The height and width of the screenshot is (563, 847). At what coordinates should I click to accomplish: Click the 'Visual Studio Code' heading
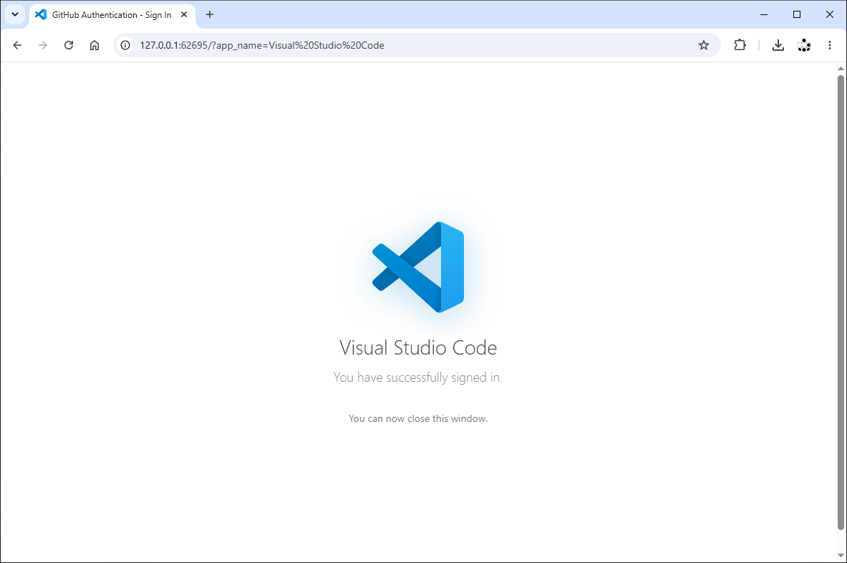coord(418,347)
